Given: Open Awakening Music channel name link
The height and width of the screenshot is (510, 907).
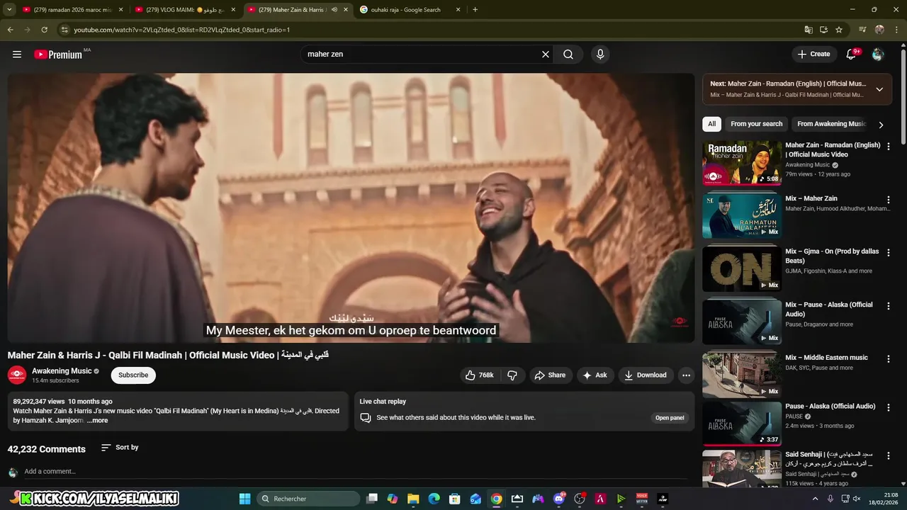Looking at the screenshot, I should 62,371.
